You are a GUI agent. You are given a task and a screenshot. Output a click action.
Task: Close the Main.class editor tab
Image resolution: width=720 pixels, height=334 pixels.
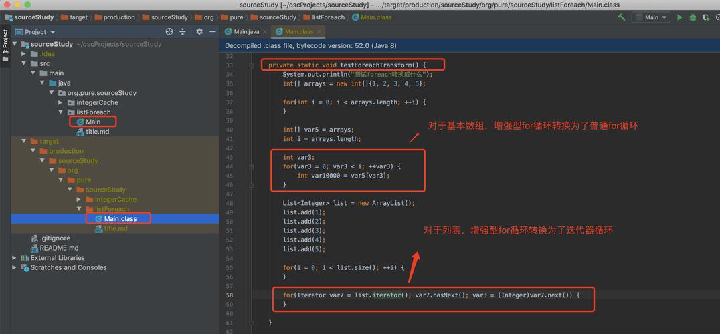(319, 31)
